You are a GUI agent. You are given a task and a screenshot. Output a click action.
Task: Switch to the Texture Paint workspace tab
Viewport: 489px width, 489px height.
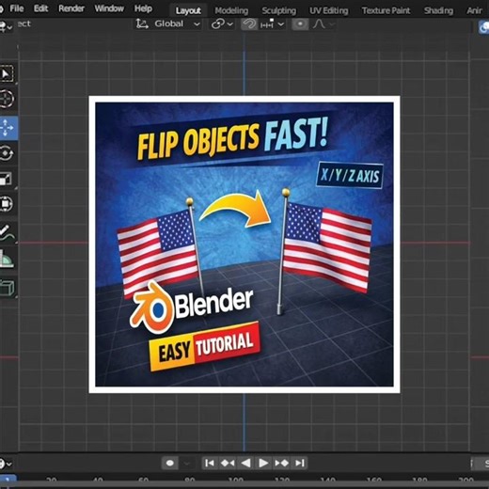click(386, 11)
